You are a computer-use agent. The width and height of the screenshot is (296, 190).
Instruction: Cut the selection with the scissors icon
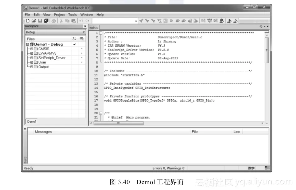[x=61, y=21]
